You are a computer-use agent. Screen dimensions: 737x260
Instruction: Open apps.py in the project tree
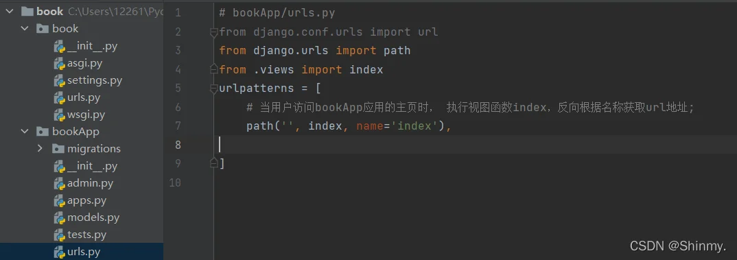tap(86, 201)
